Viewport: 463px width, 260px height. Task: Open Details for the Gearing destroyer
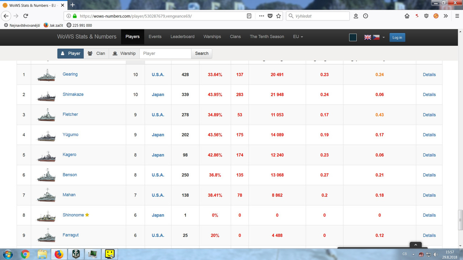(429, 74)
